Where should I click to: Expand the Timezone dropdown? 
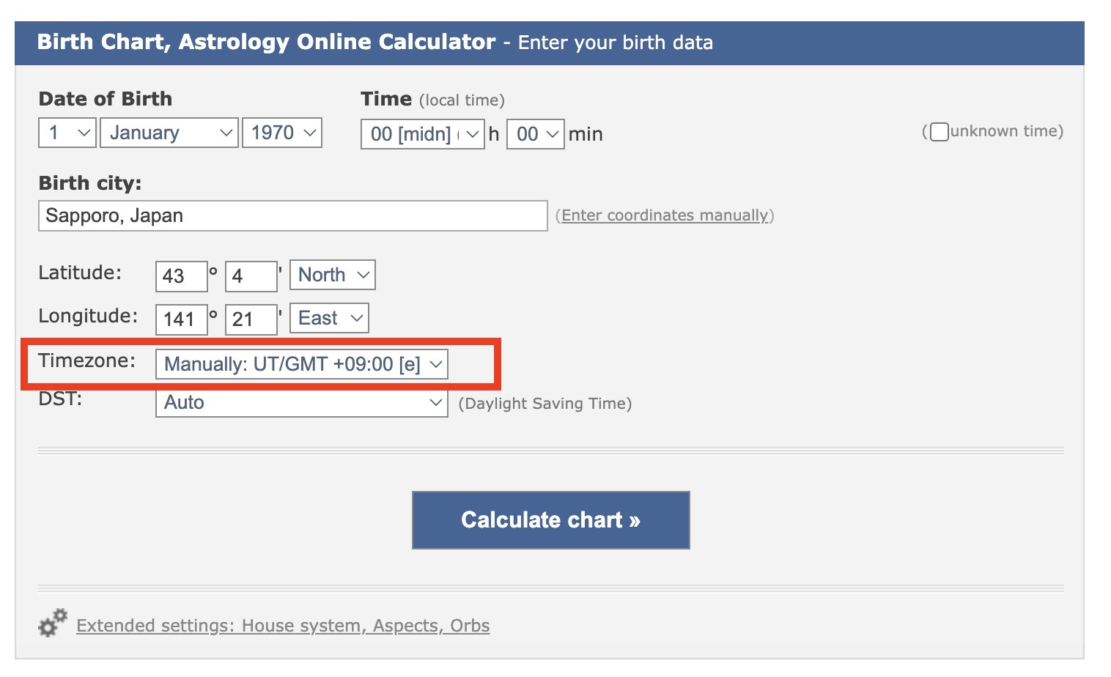301,364
